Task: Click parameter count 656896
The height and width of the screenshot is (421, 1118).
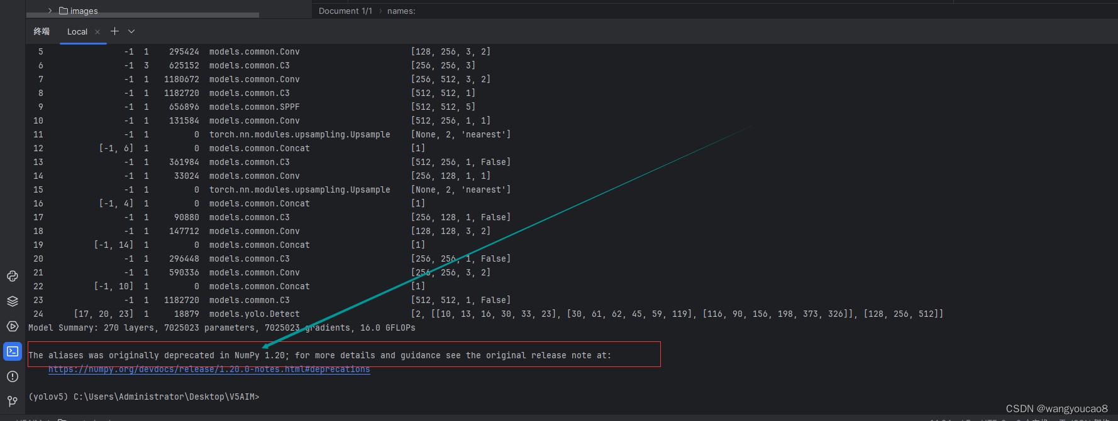Action: [x=184, y=107]
